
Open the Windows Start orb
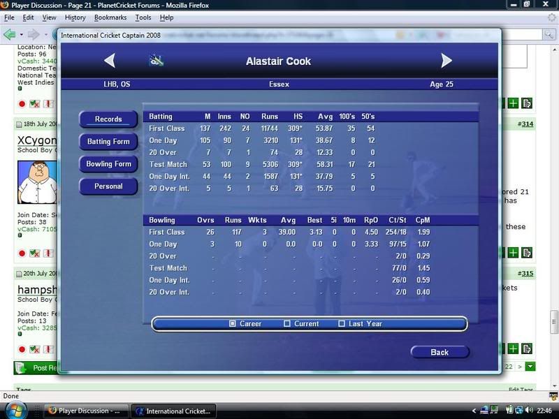(x=15, y=411)
